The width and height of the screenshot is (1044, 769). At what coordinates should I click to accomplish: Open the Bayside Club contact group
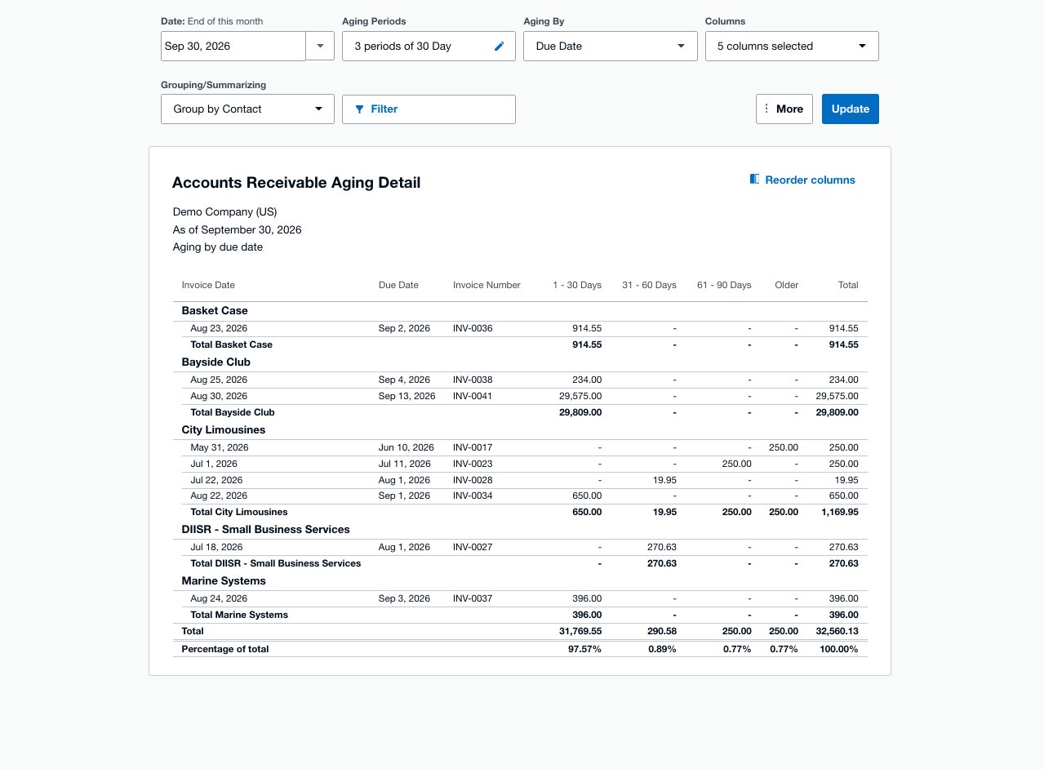[216, 362]
